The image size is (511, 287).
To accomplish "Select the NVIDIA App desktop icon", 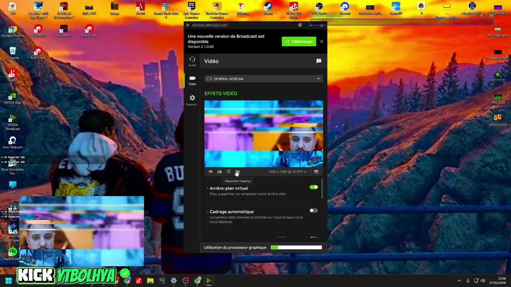I will click(13, 98).
